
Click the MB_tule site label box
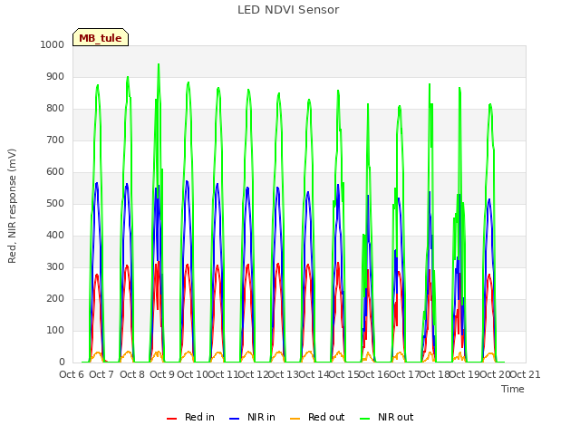click(101, 37)
